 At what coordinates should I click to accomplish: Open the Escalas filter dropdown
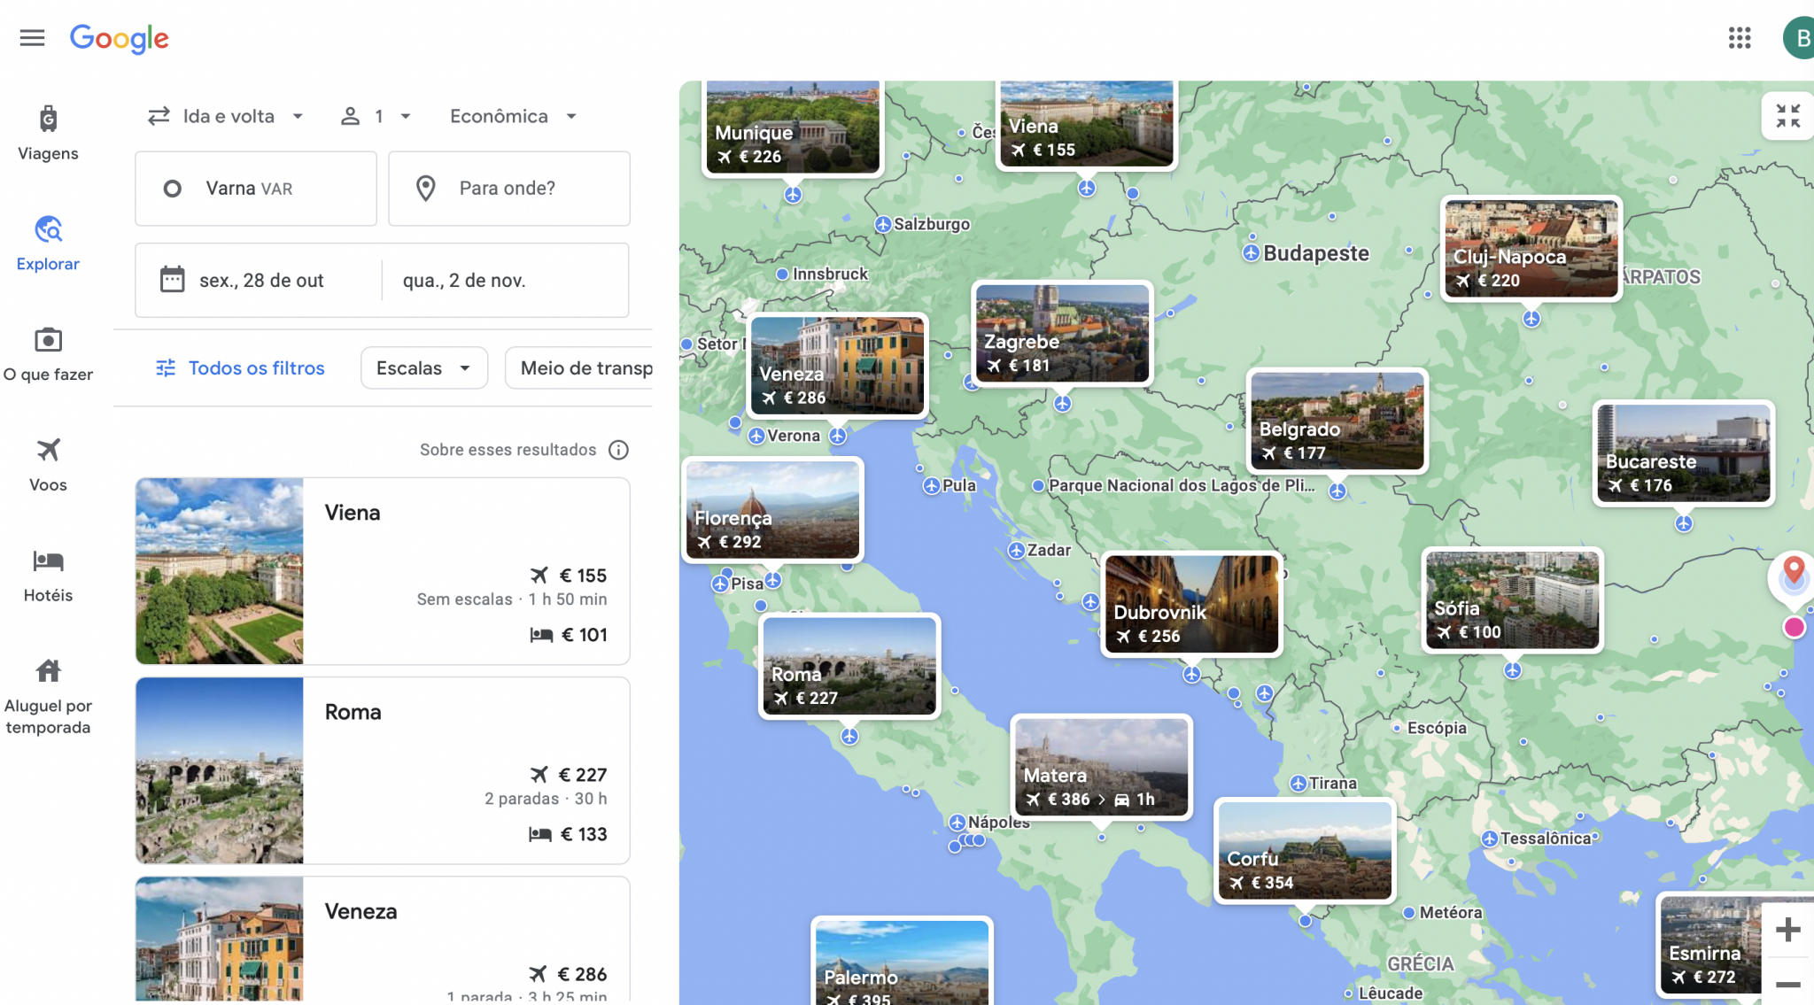(423, 367)
